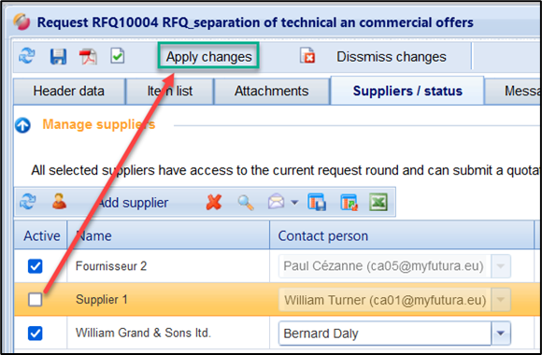Uncheck Active for William Grand & Sons ltd.
Viewport: 542px width, 355px height.
click(x=36, y=334)
